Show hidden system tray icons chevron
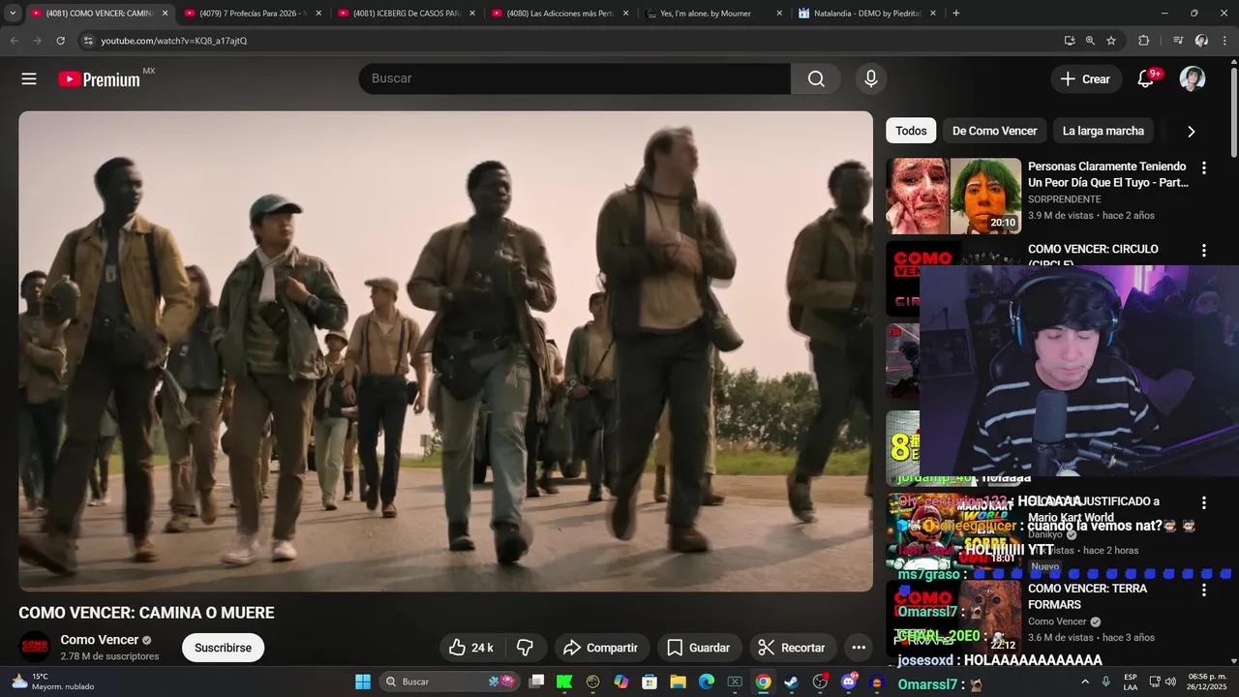 coord(1085,682)
